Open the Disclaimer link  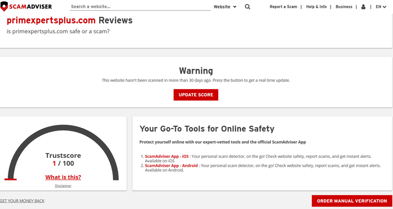[x=63, y=186]
